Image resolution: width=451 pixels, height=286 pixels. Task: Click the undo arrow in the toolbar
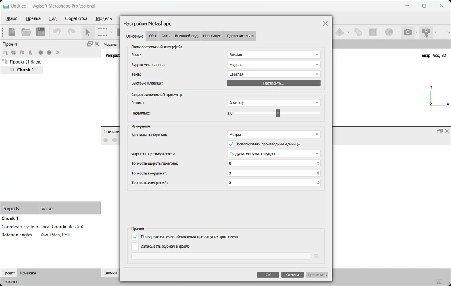tap(57, 32)
